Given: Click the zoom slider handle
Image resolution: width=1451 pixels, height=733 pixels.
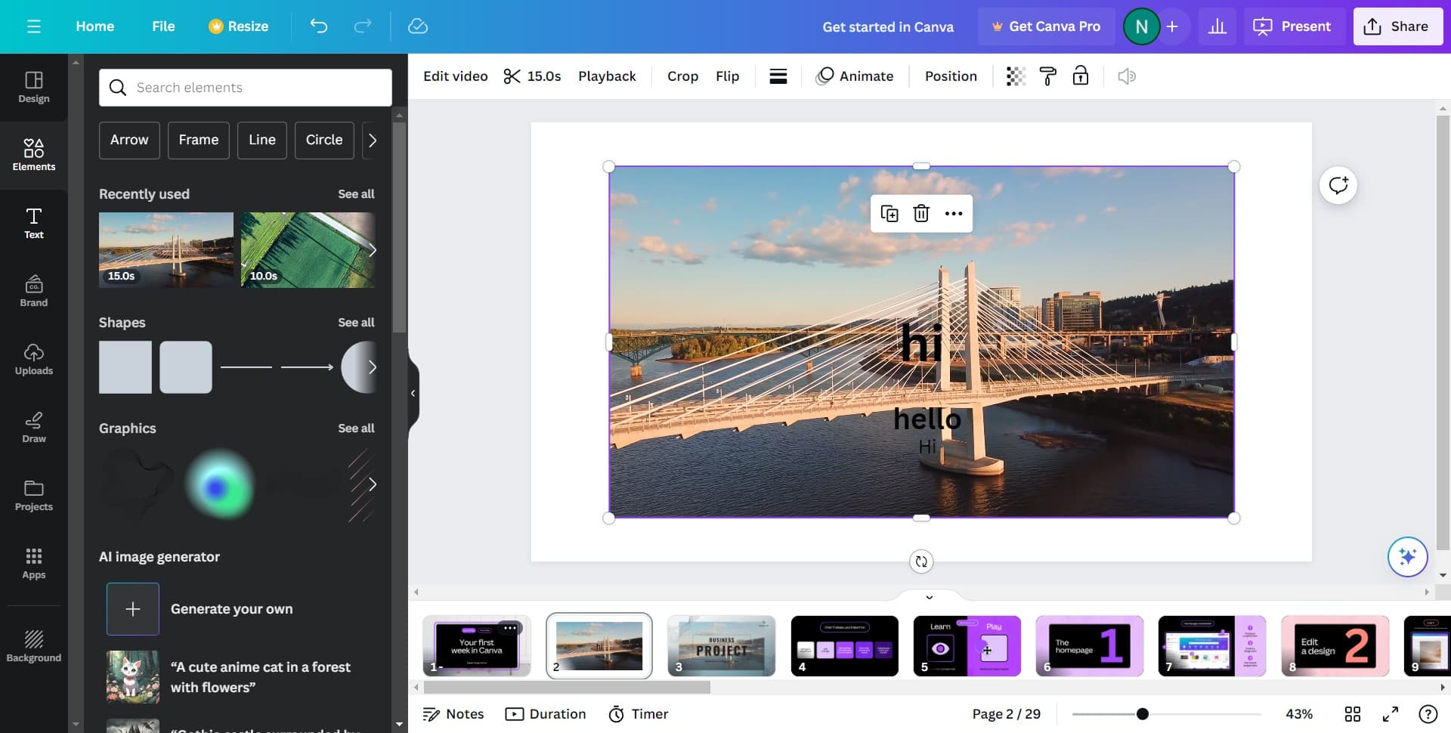Looking at the screenshot, I should point(1143,714).
